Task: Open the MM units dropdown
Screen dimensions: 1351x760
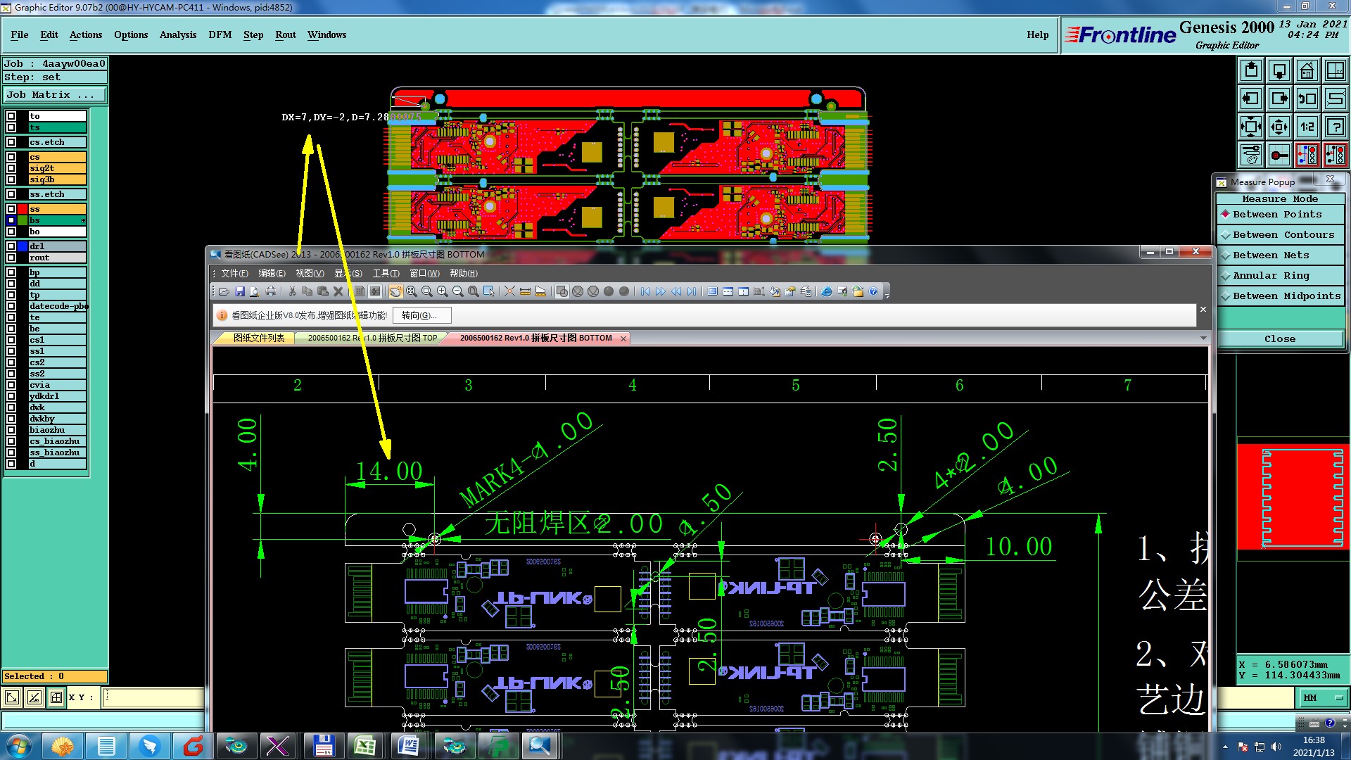Action: [x=1323, y=697]
